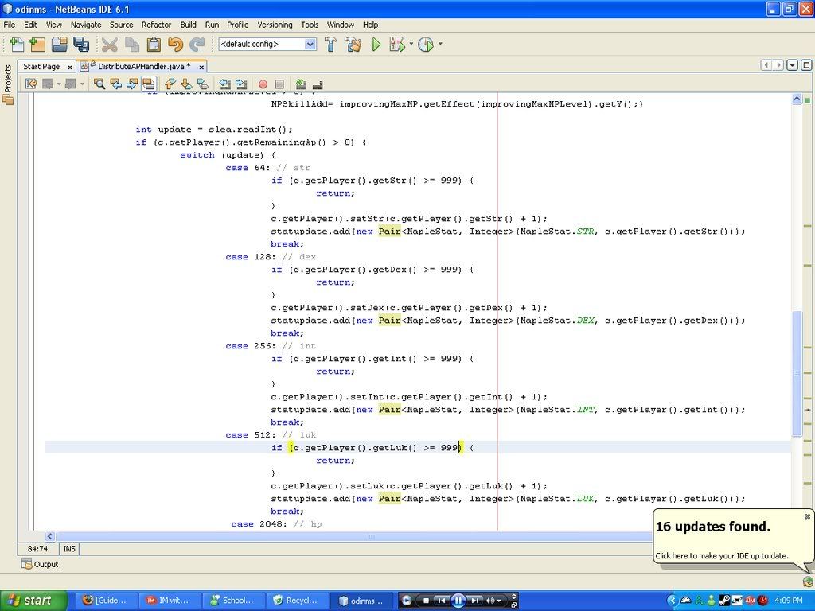
Task: Click the Build Main Project hammer
Action: click(330, 45)
